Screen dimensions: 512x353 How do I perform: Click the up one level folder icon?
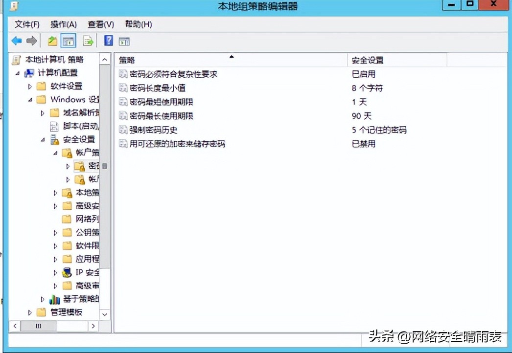pyautogui.click(x=52, y=41)
